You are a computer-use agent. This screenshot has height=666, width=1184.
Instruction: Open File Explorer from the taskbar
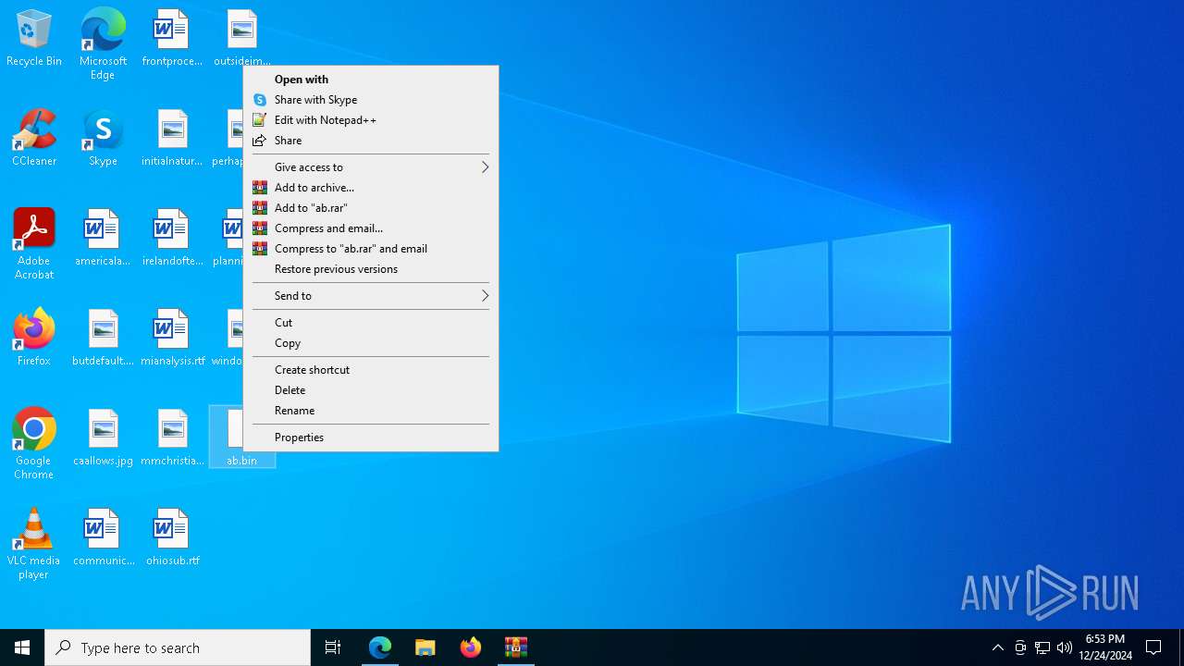coord(425,647)
